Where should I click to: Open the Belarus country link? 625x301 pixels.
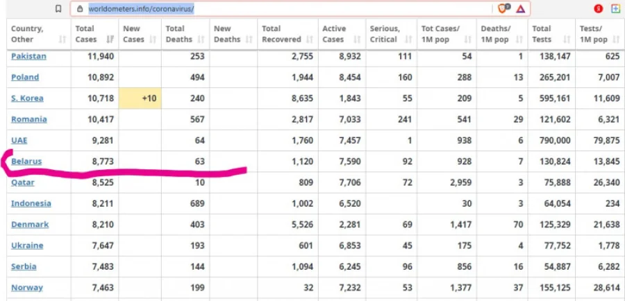click(26, 162)
